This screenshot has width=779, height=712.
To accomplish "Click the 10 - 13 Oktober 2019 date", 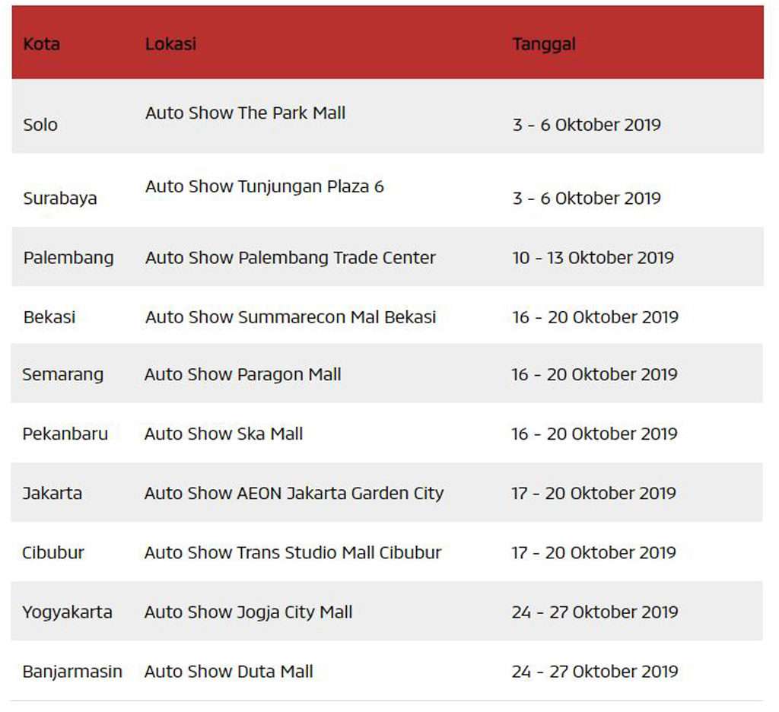I will [x=593, y=258].
